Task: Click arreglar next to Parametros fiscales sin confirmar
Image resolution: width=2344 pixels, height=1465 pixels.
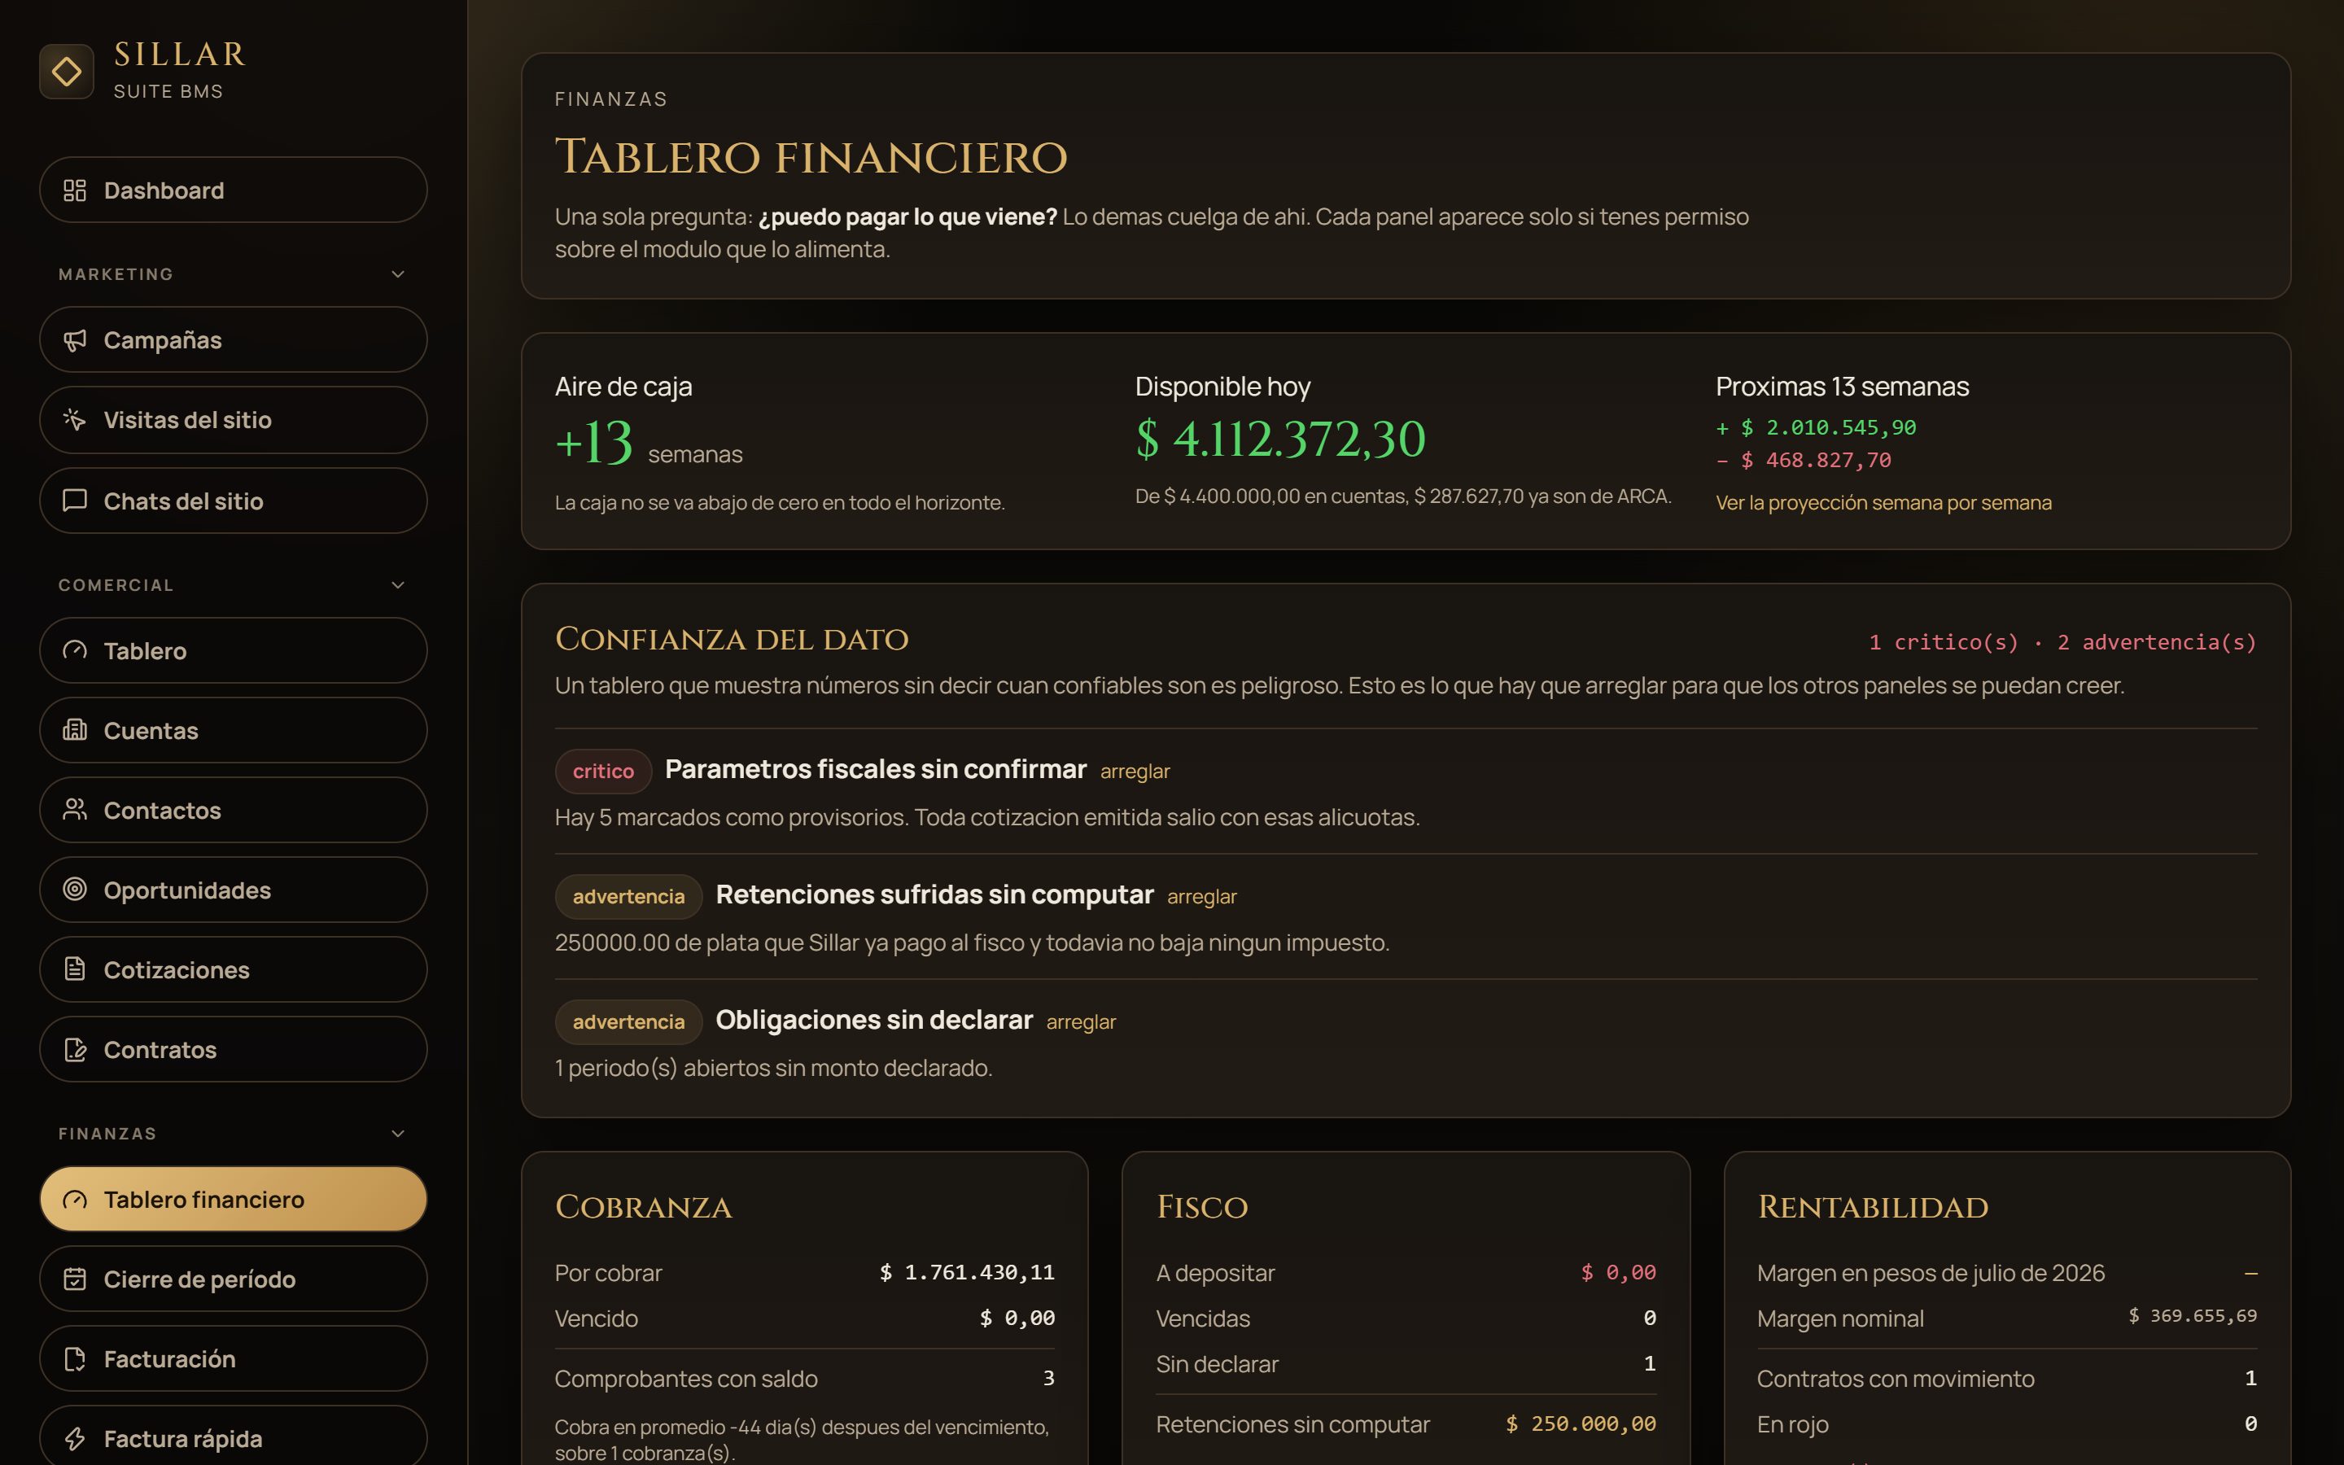Action: coord(1135,772)
